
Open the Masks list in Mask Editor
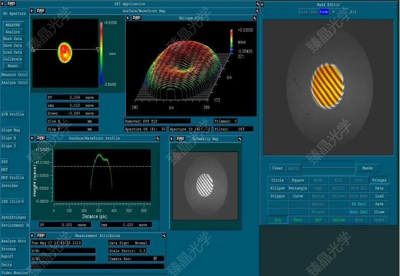pos(367,168)
